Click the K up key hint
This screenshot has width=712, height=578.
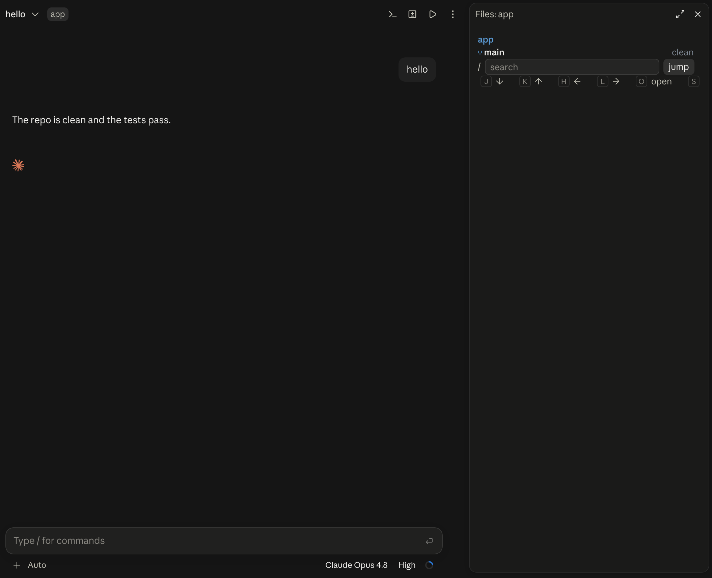(531, 81)
